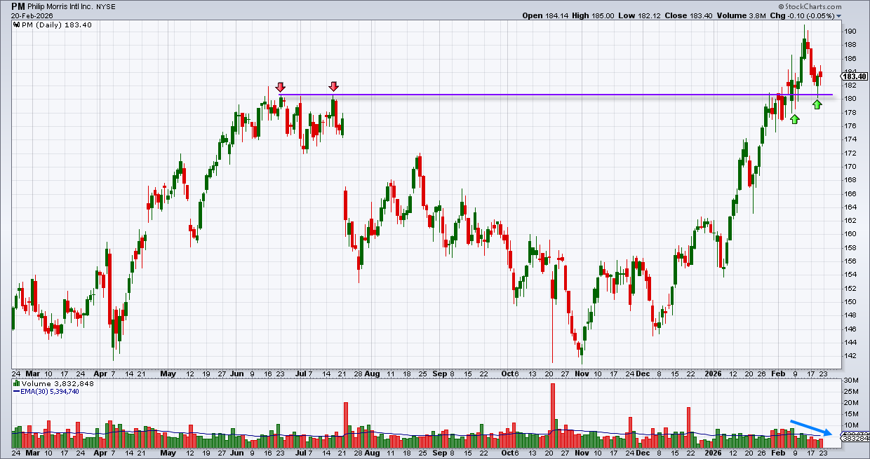870x459 pixels.
Task: Click the volume bars icon beside the Volume legend
Action: tap(16, 384)
